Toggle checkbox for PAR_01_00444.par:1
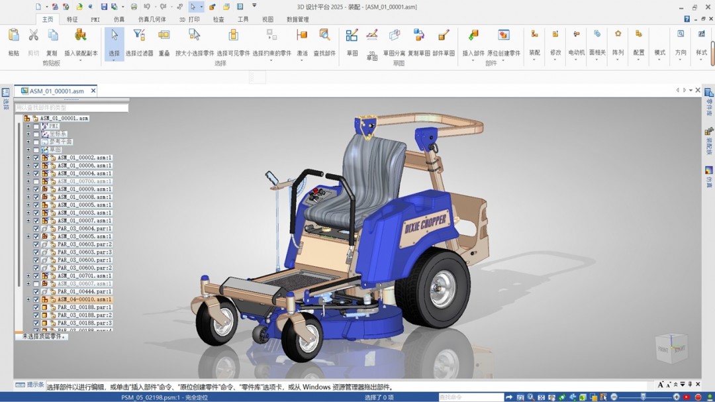 36,291
